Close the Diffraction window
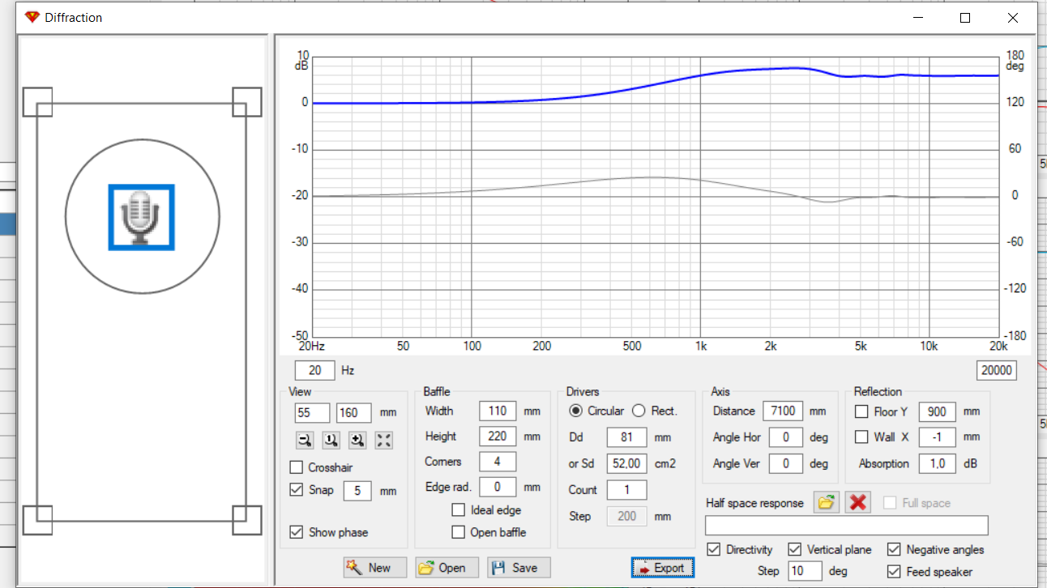Viewport: 1047px width, 588px height. click(1013, 17)
